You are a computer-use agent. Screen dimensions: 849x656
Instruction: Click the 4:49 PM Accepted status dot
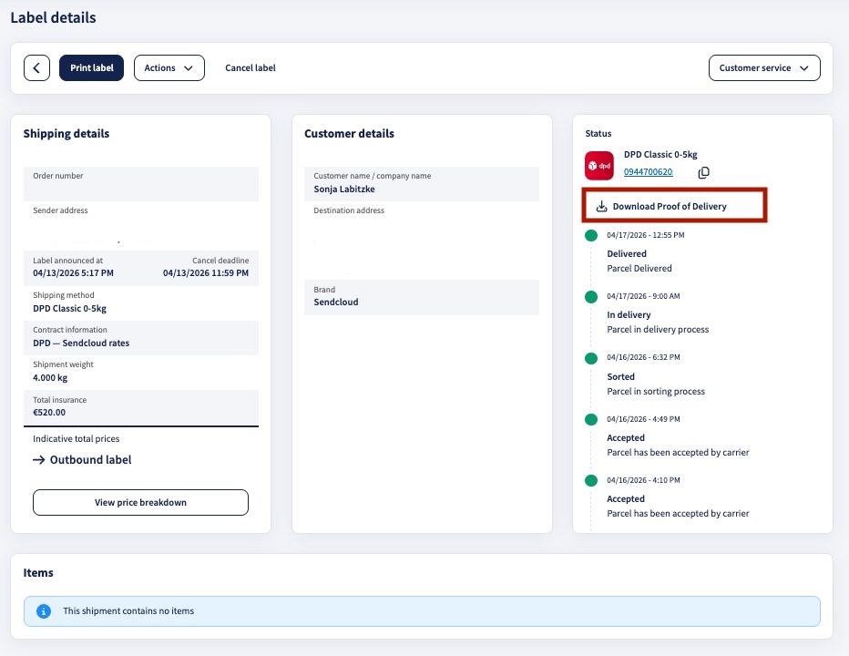pos(590,420)
